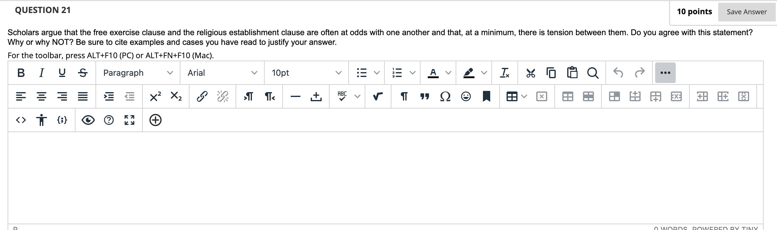Expand bullet list style options
Screen dimensions: 777x230
[x=377, y=73]
